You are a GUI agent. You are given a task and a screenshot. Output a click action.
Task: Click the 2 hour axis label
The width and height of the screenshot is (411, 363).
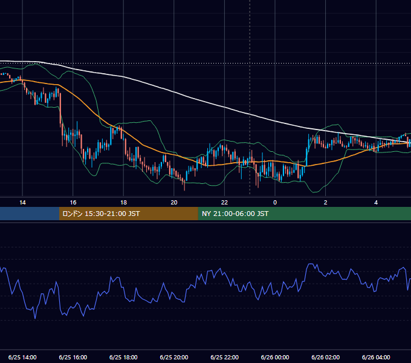tap(326, 203)
